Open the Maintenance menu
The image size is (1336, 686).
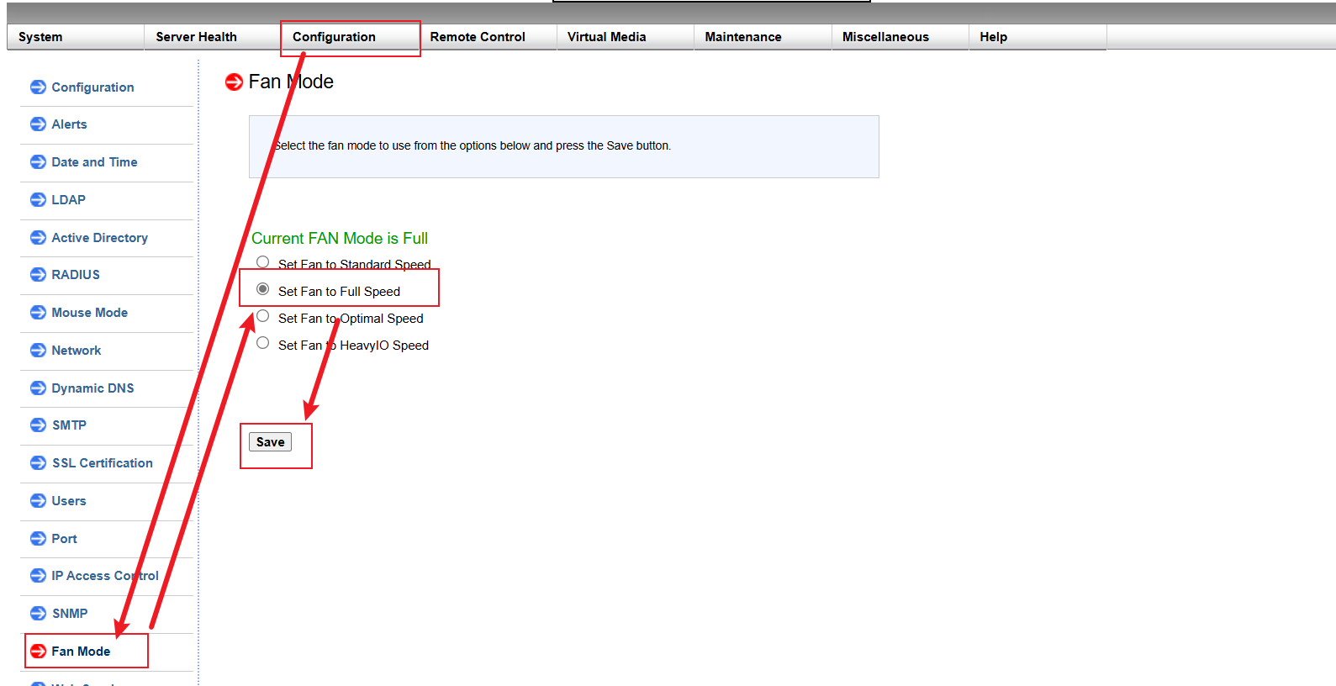click(742, 37)
